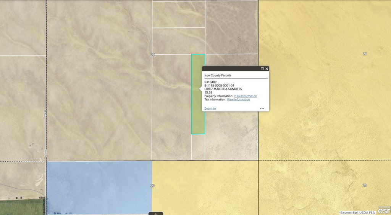Click the dark popup title bar
This screenshot has height=215, width=391.
pyautogui.click(x=235, y=69)
